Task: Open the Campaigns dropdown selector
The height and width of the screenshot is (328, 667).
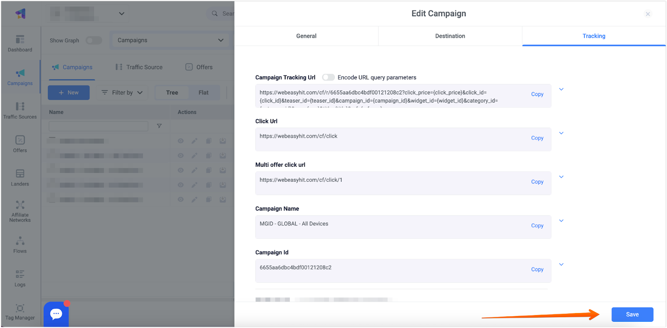Action: click(x=170, y=40)
